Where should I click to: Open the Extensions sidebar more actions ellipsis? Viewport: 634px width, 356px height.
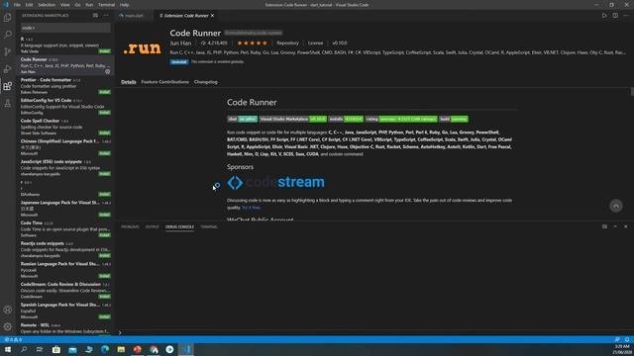pos(106,16)
